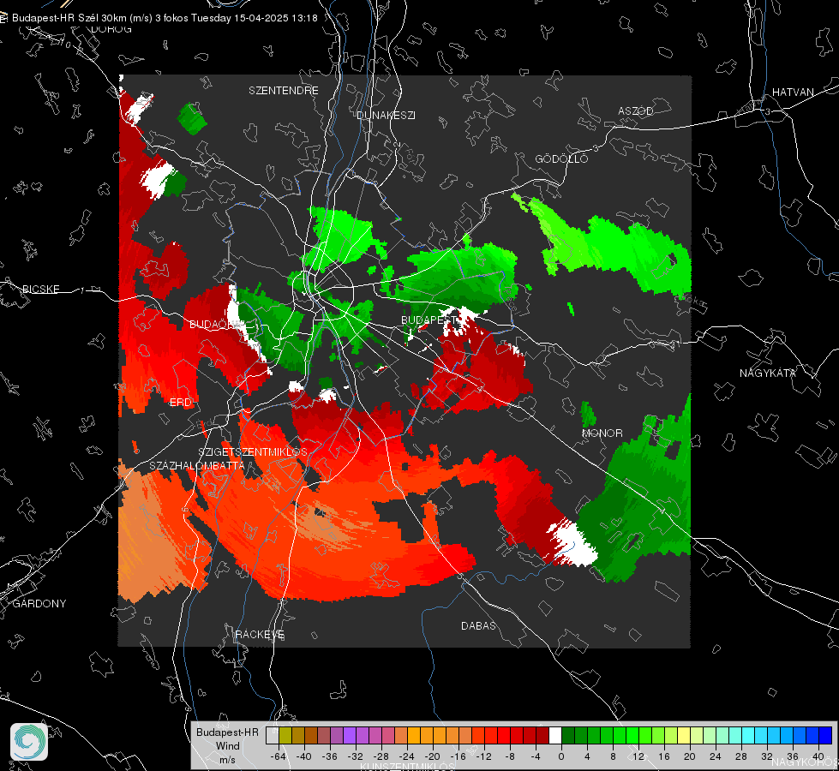Image resolution: width=839 pixels, height=771 pixels.
Task: Click the 28 legend value
Action: coord(741,756)
